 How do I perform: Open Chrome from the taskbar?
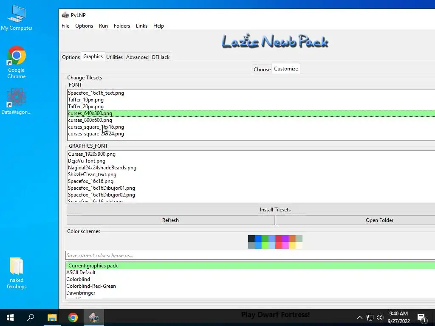click(x=73, y=318)
